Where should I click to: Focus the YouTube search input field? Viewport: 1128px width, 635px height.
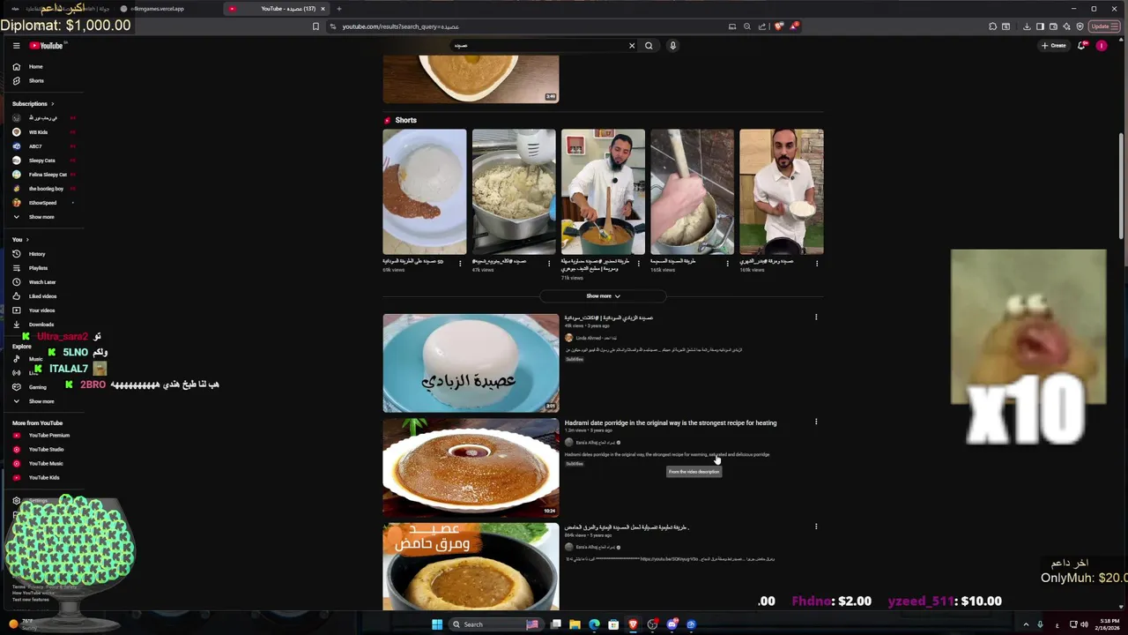(x=538, y=46)
